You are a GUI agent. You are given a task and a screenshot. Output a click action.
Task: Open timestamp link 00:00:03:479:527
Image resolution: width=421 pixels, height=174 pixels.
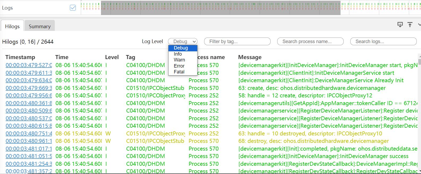click(x=29, y=65)
